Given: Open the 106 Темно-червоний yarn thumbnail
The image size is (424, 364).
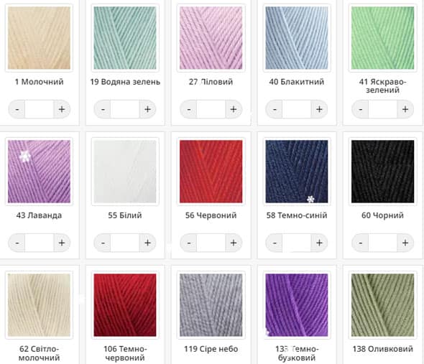Looking at the screenshot, I should click(125, 305).
